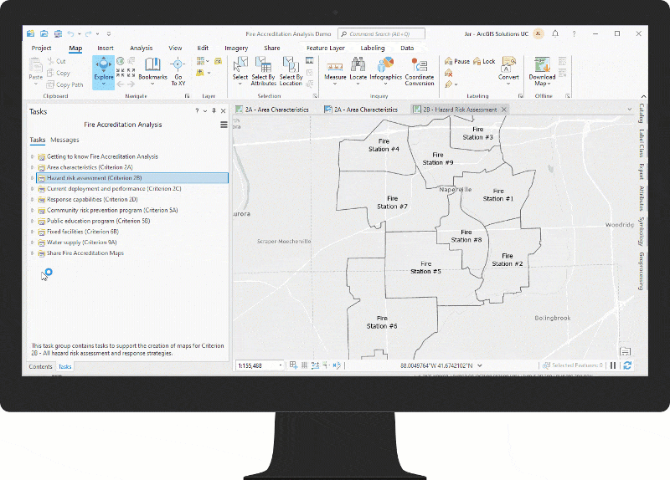Viewport: 670px width, 480px height.
Task: Activate the Explore tool
Action: 103,72
